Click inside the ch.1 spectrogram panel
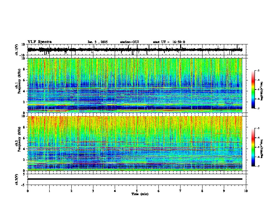The width and height of the screenshot is (277, 214). [x=135, y=85]
